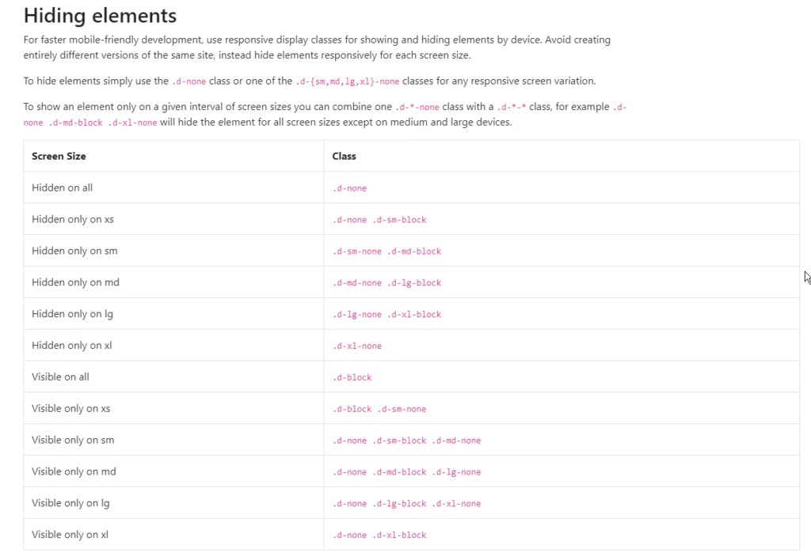Click the ".d-md-none .d-lg-block" class code
The height and width of the screenshot is (556, 811).
tap(386, 283)
